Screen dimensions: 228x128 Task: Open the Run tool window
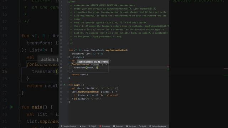pyautogui.click(x=83, y=126)
